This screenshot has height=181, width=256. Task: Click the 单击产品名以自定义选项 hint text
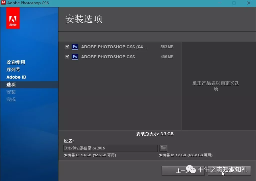(x=216, y=86)
